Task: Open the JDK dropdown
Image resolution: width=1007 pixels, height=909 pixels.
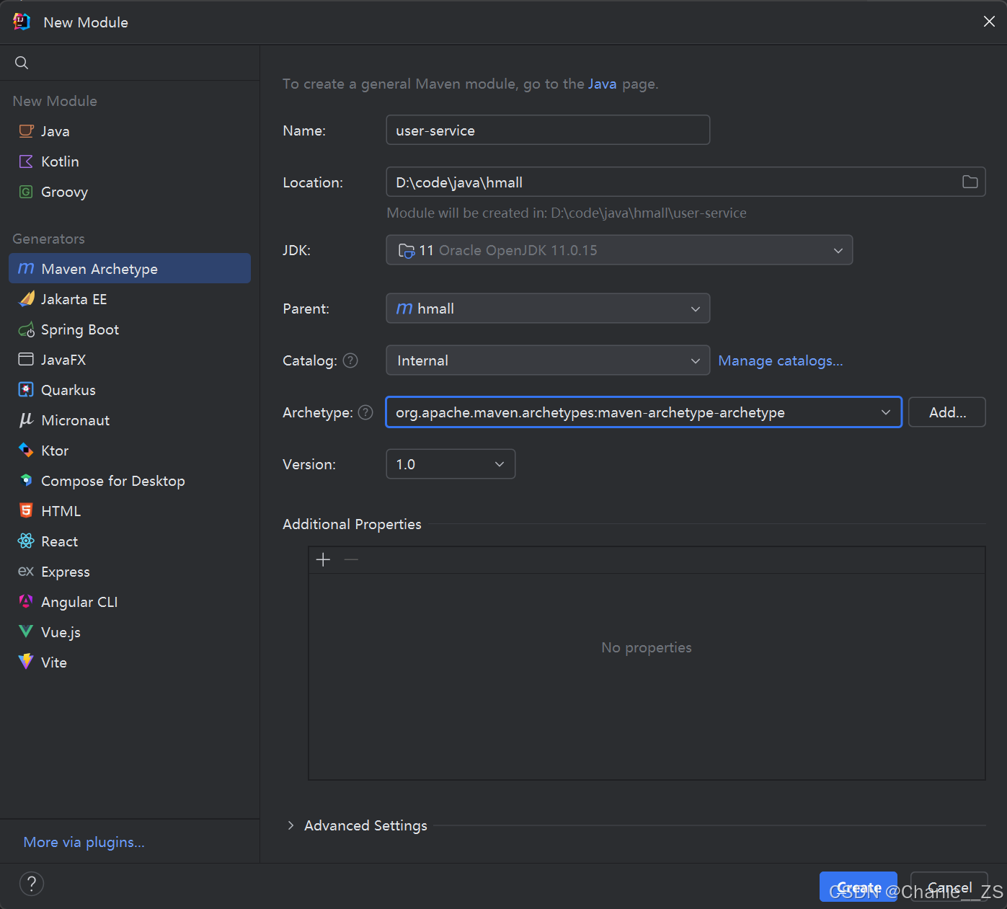Action: pos(619,250)
